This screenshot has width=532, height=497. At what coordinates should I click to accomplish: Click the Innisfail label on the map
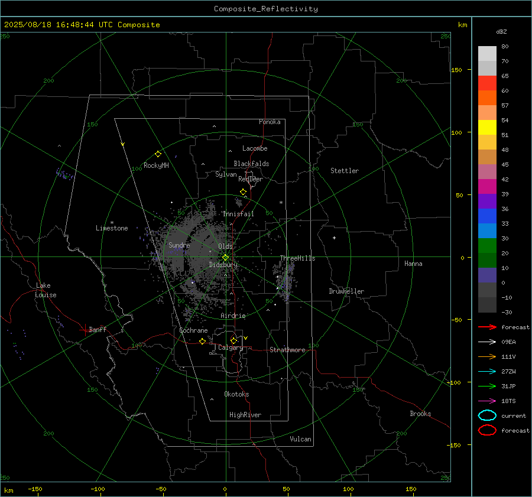point(238,214)
